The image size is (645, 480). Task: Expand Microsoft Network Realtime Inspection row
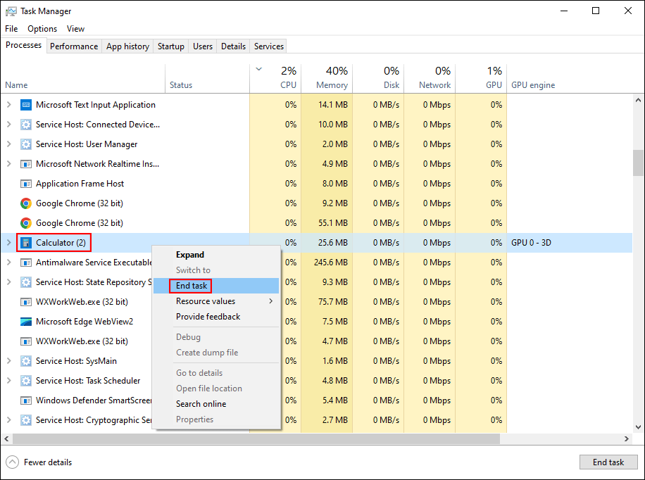pos(8,164)
